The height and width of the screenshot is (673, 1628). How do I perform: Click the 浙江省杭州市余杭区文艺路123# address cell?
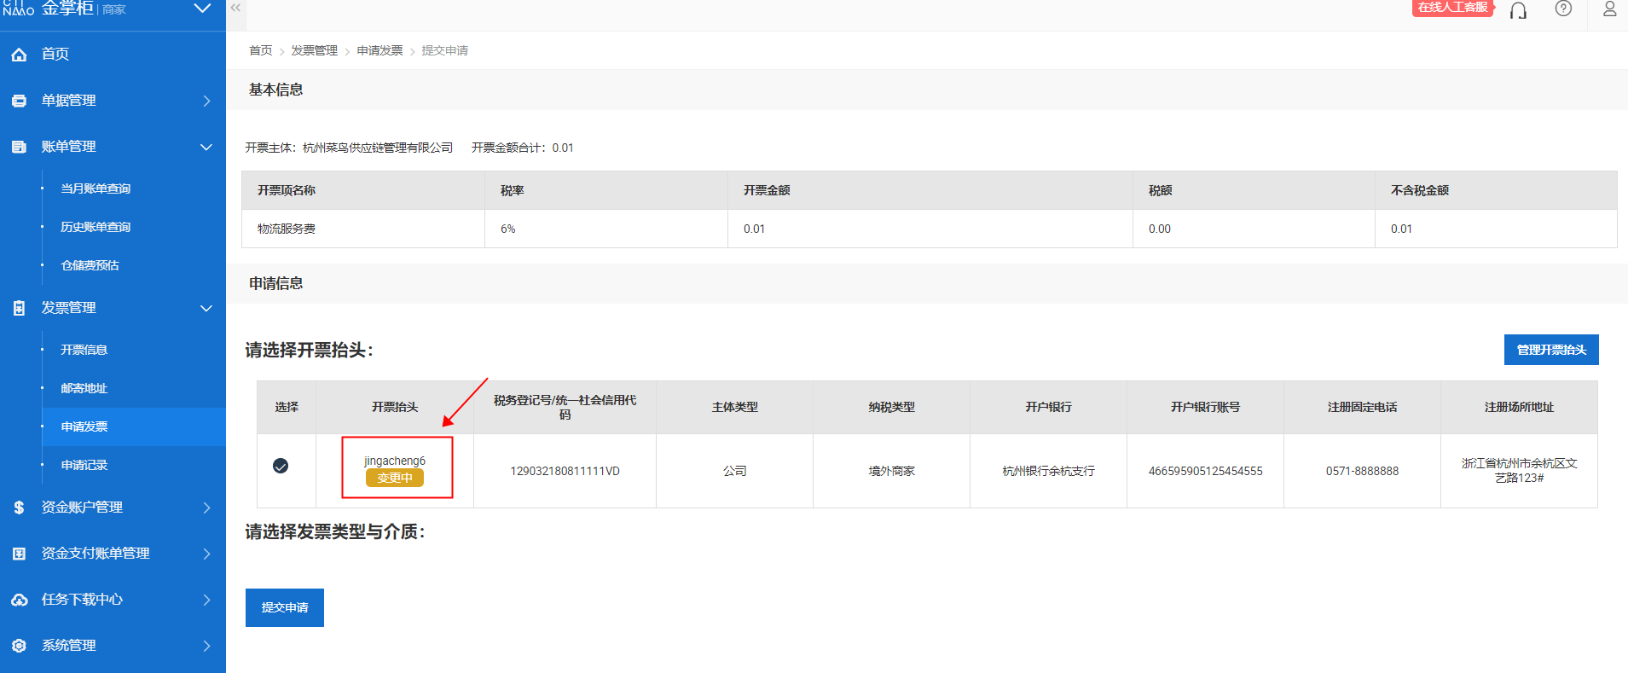click(x=1519, y=470)
